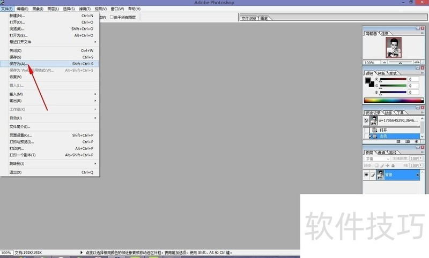Toggle the 用于所有图层 checkbox
The width and height of the screenshot is (429, 258).
click(x=112, y=17)
